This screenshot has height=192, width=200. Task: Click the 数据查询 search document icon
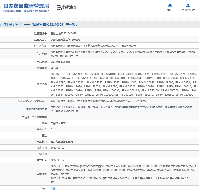(59, 8)
